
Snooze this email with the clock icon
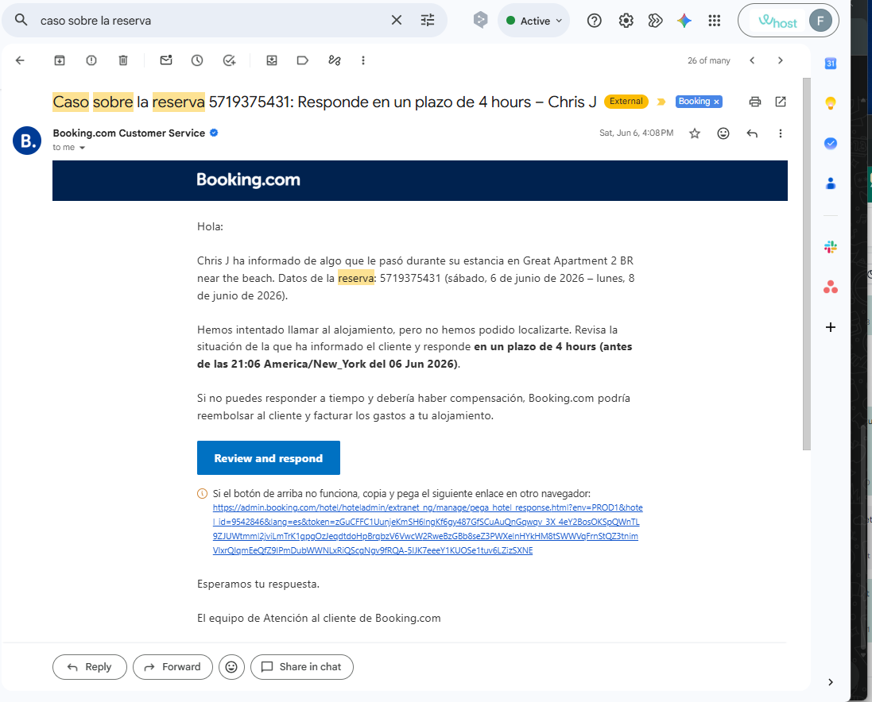click(197, 60)
